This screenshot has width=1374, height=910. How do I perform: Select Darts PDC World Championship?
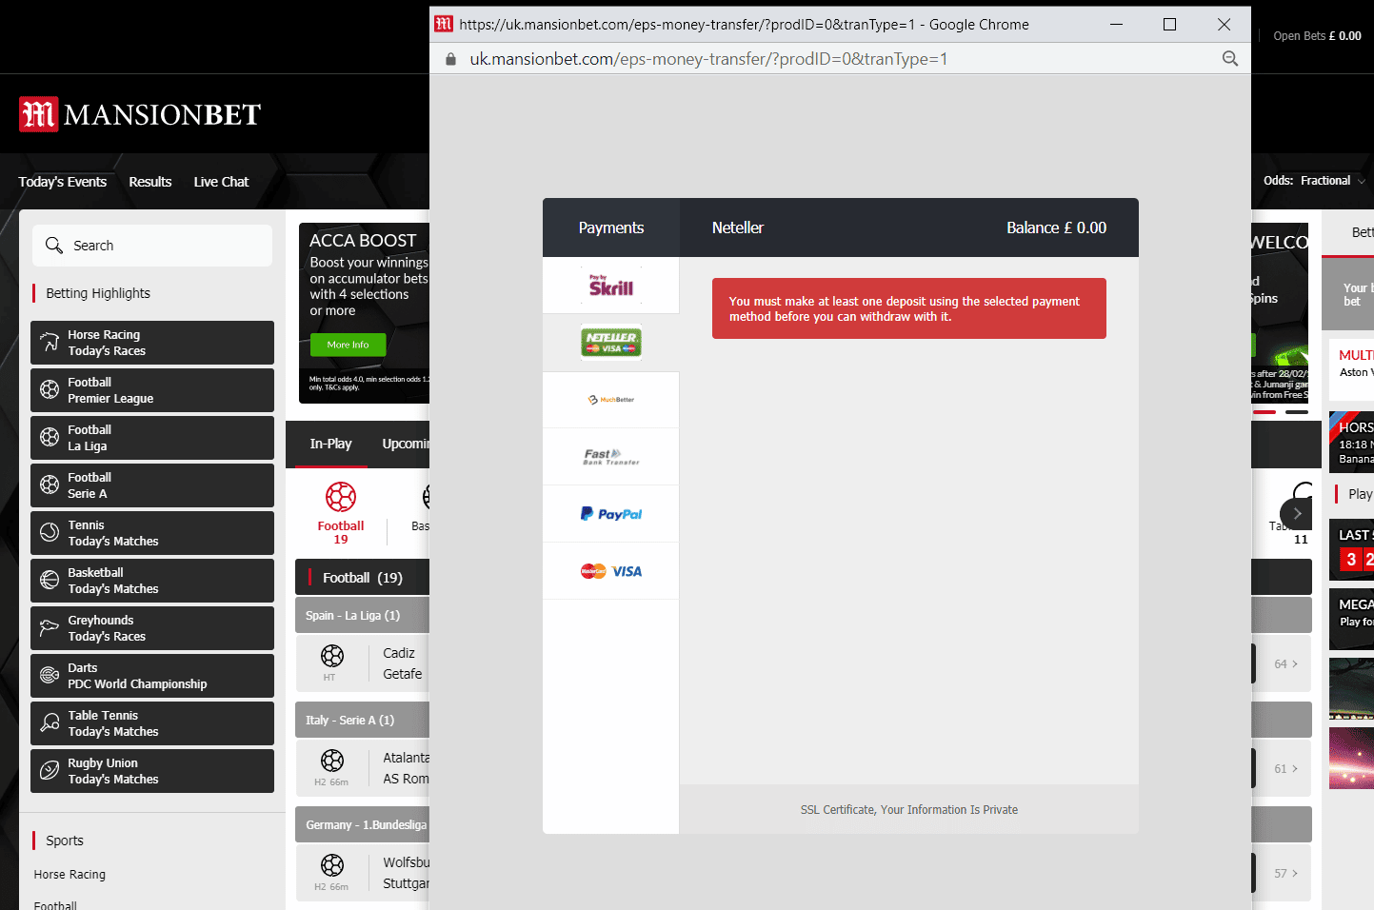click(x=152, y=676)
